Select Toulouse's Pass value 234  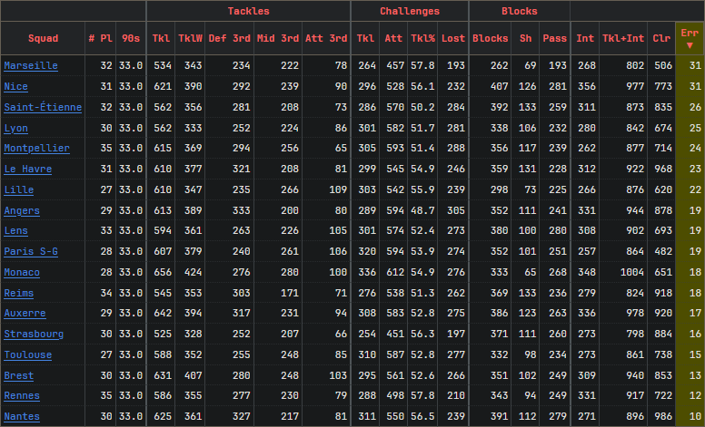click(x=558, y=354)
